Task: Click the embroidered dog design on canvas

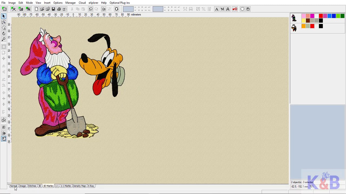Action: point(103,65)
